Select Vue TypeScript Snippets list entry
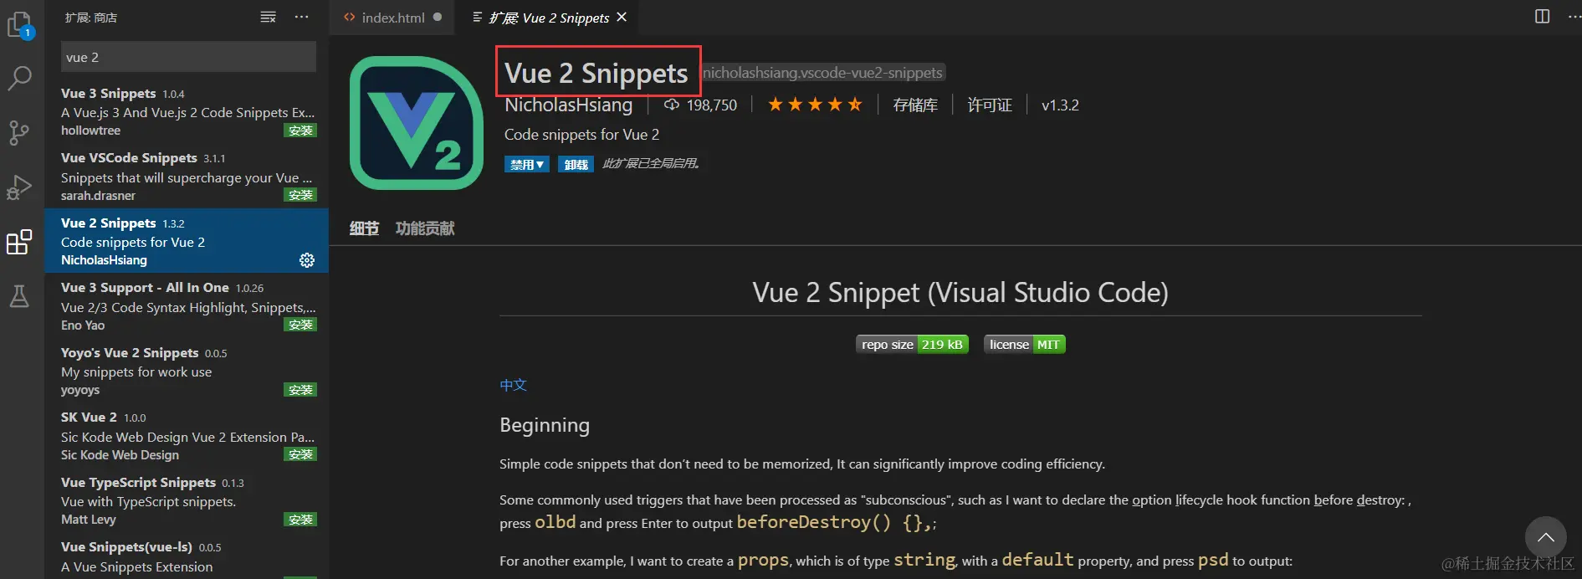The height and width of the screenshot is (579, 1582). (x=187, y=500)
